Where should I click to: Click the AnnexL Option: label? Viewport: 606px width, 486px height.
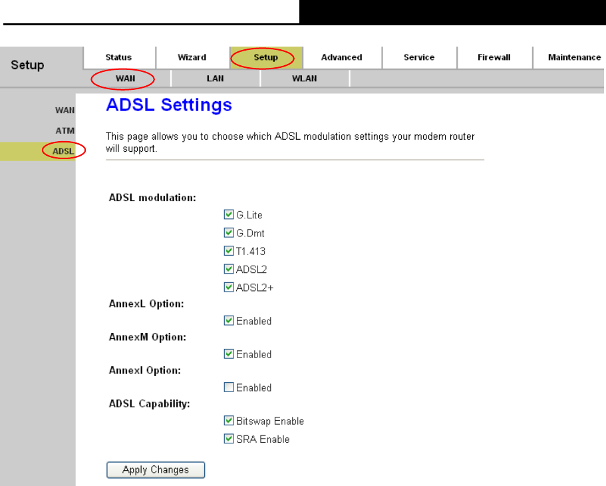click(x=146, y=304)
